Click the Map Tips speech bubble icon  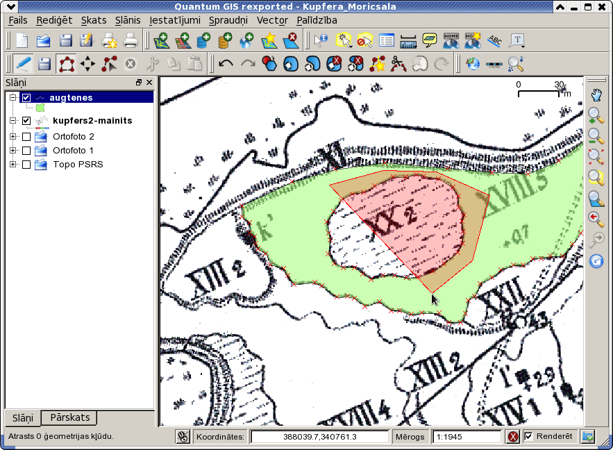(430, 40)
